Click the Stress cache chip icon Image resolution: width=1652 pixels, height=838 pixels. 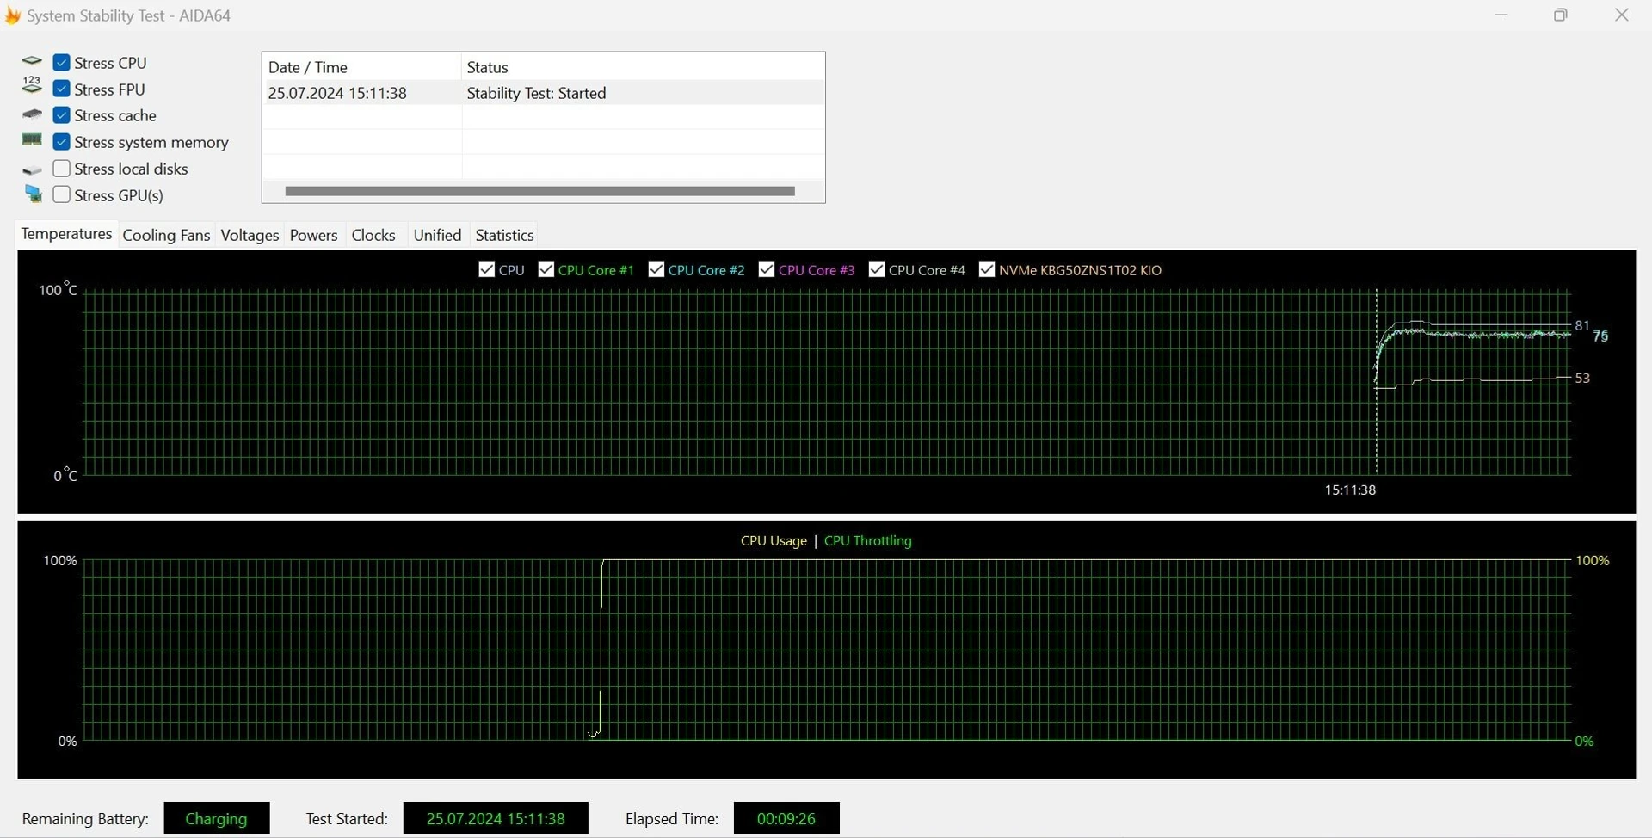click(32, 114)
